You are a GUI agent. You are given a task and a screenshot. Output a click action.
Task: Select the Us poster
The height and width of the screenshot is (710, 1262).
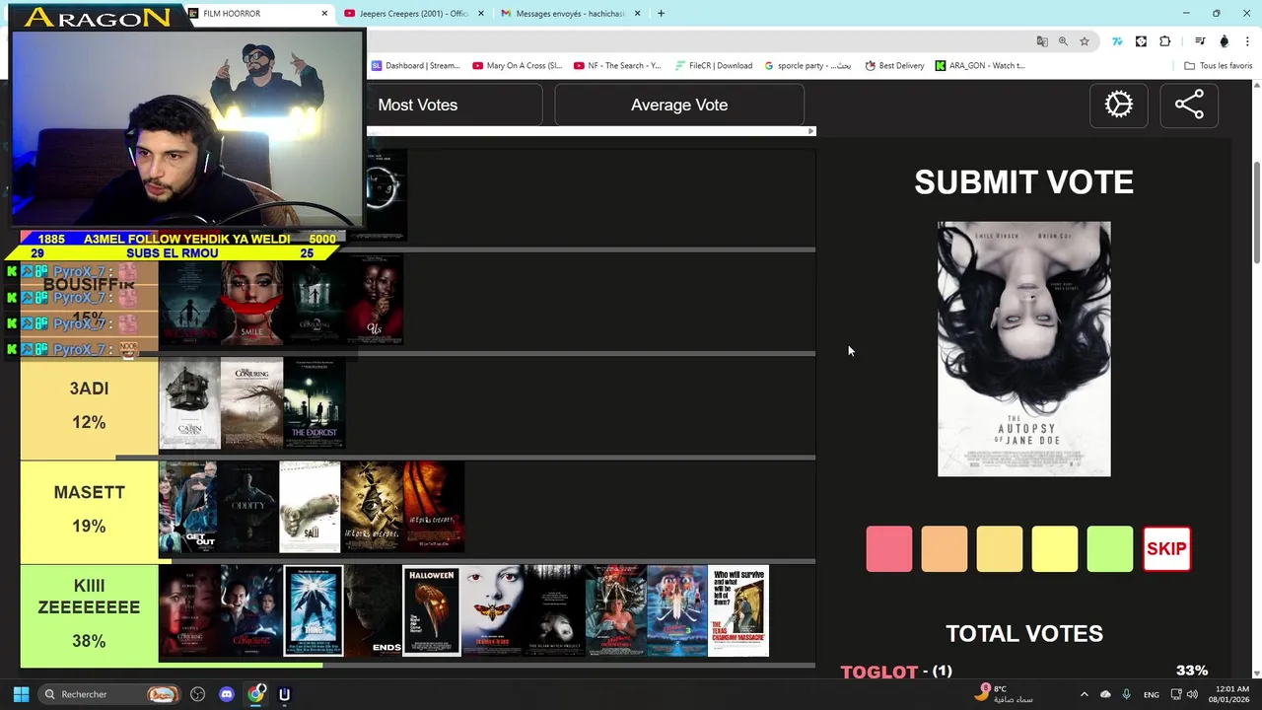[374, 300]
